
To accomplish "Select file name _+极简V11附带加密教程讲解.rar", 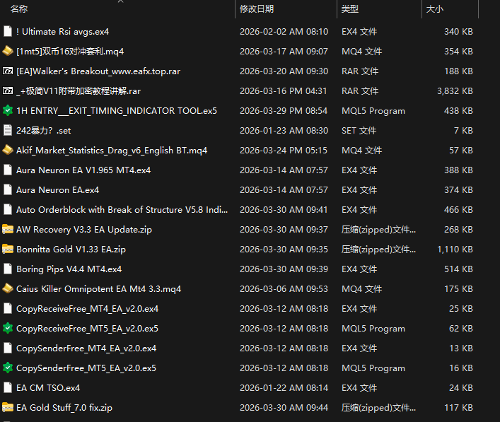I will point(79,91).
